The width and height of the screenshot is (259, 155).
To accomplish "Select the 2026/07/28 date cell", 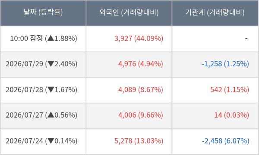I will tap(24, 90).
